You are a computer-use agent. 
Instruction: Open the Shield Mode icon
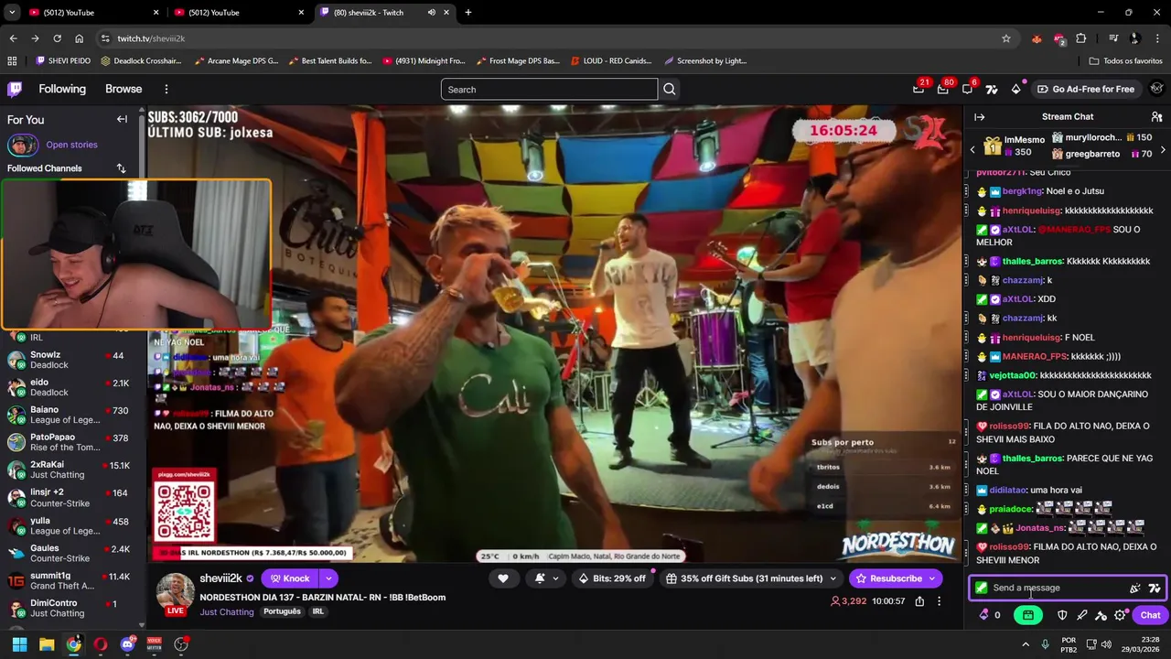(1062, 615)
